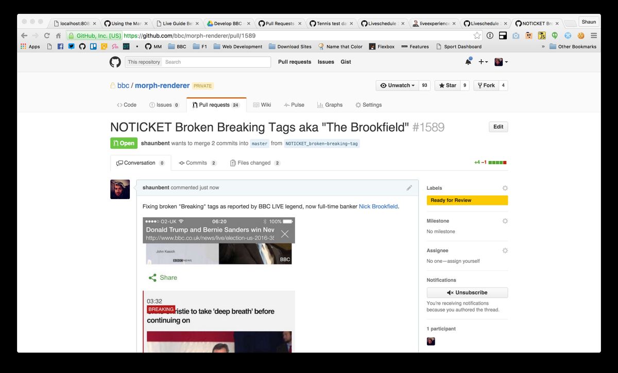
Task: Open the Assignee gear icon
Action: [505, 251]
